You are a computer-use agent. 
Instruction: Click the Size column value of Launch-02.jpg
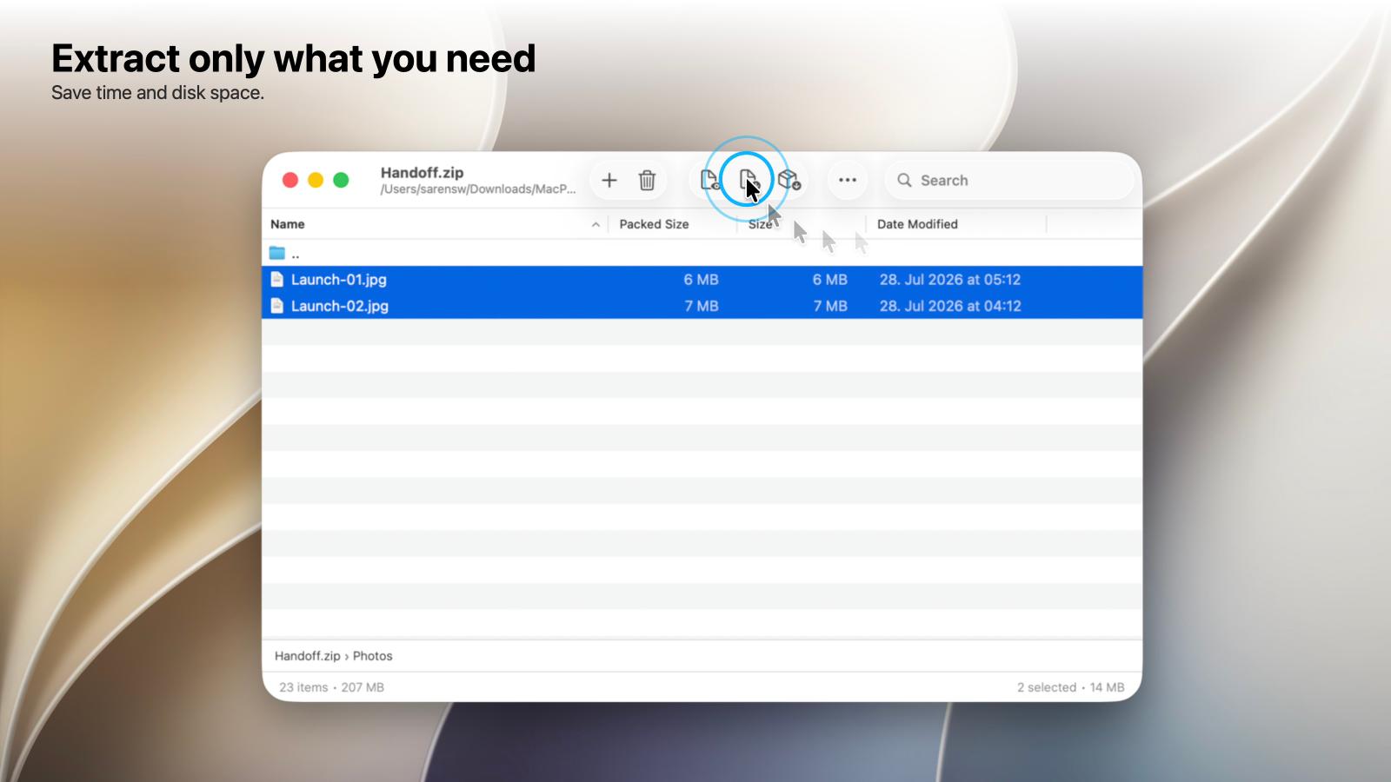point(830,306)
